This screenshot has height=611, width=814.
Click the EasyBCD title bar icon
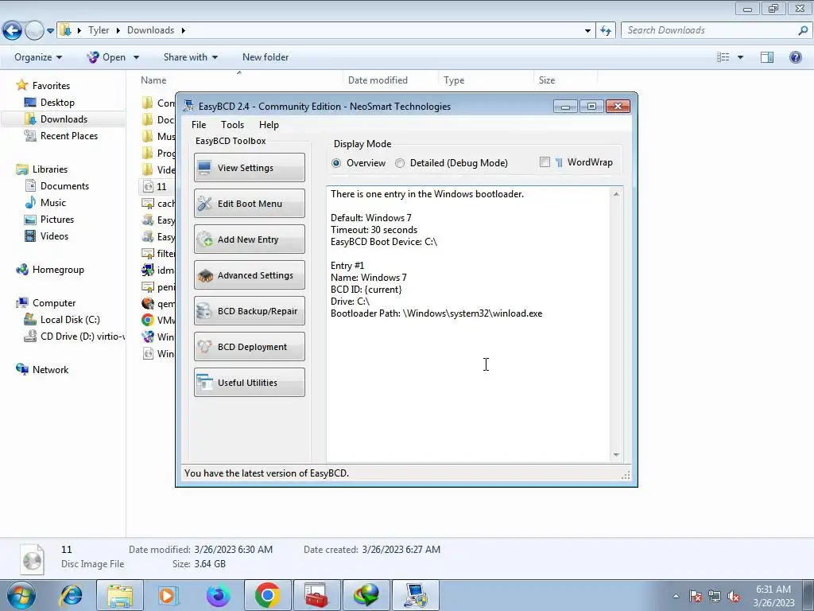point(188,106)
